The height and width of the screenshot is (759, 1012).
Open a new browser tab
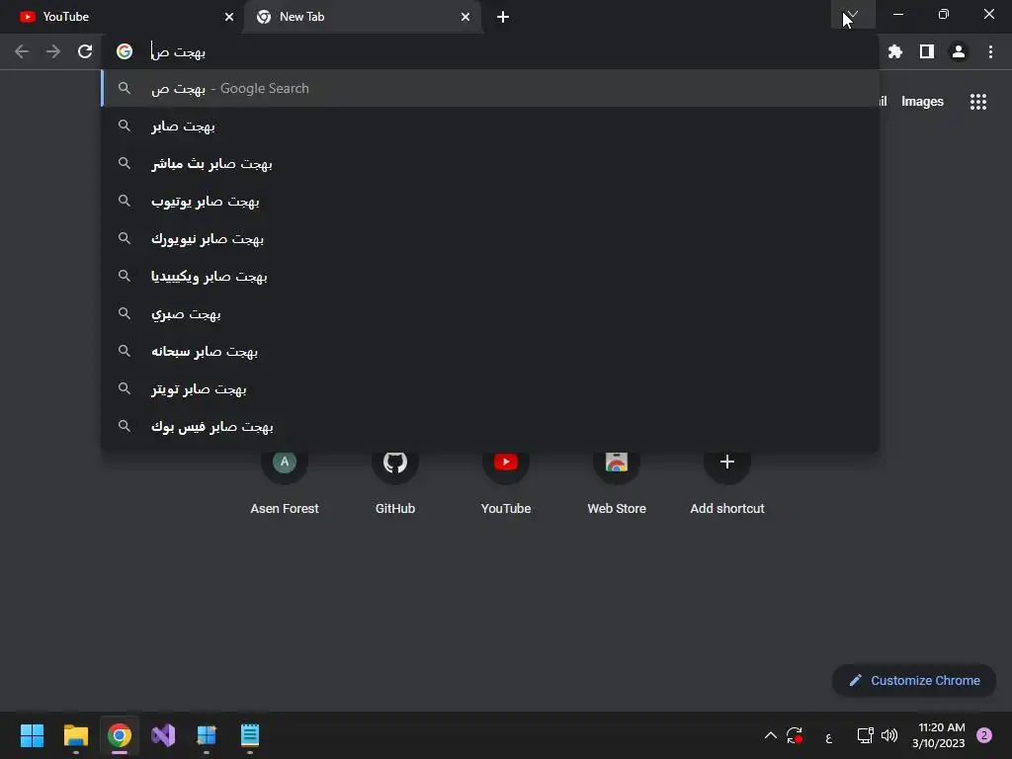pyautogui.click(x=503, y=17)
